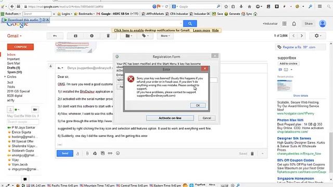The width and height of the screenshot is (333, 187).
Task: Open chat with Vipin Jacob
Action: (x=20, y=165)
